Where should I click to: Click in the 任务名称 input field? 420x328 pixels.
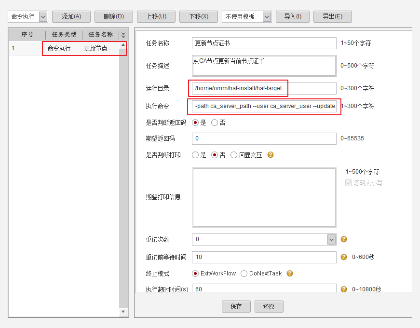click(264, 43)
